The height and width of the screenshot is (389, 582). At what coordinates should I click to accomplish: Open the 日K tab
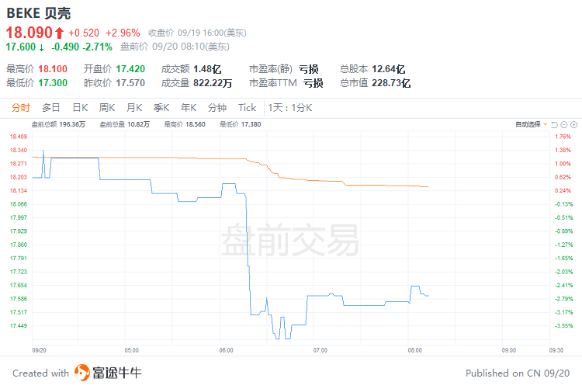pyautogui.click(x=80, y=108)
